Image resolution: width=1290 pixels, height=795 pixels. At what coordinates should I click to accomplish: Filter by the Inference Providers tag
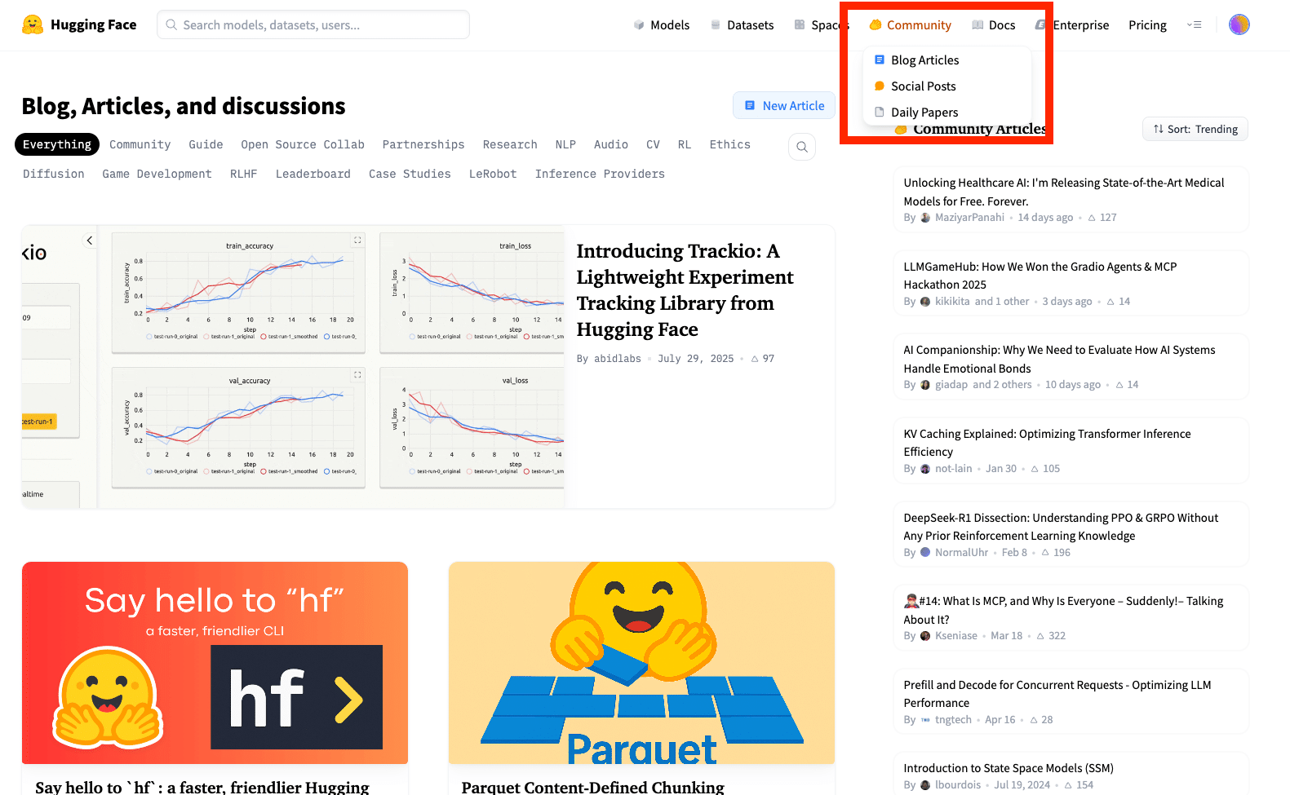pyautogui.click(x=599, y=174)
